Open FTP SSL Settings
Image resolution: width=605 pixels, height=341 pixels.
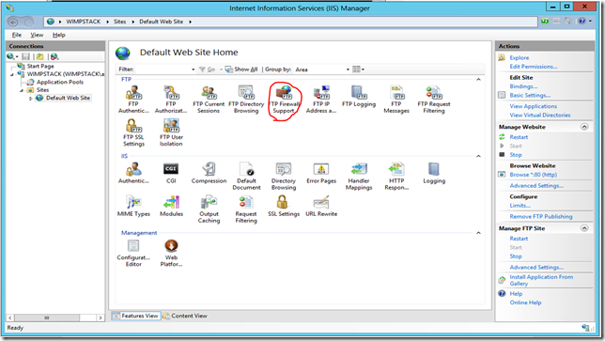coord(133,132)
